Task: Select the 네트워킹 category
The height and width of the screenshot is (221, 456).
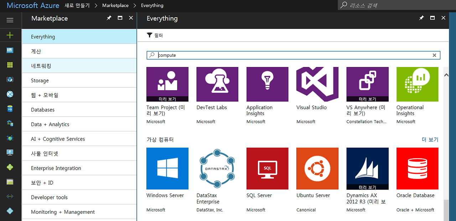Action: click(x=79, y=66)
